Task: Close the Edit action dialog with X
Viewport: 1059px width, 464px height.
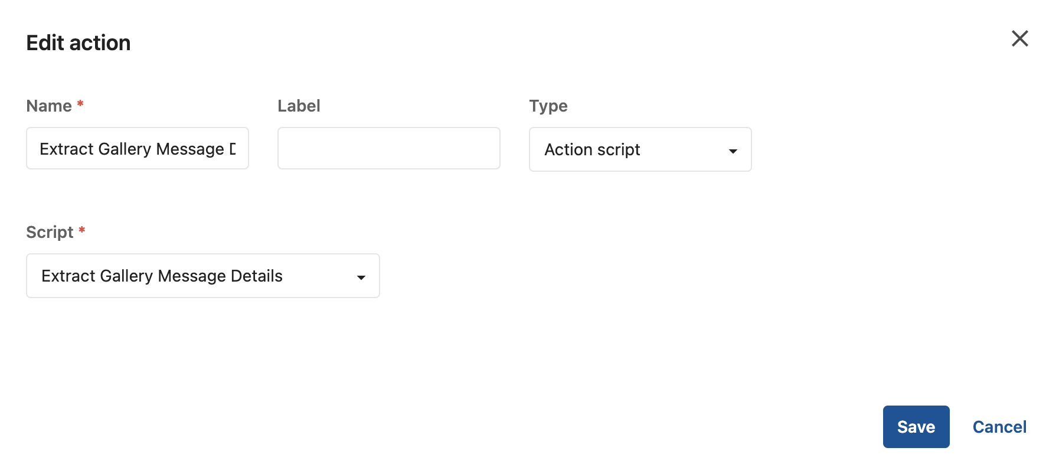Action: (x=1019, y=39)
